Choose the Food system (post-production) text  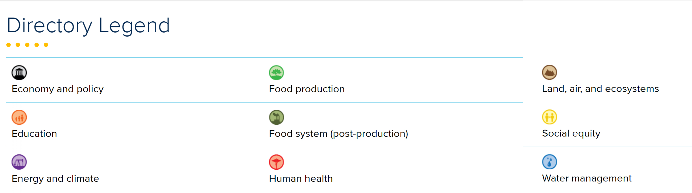(x=338, y=134)
